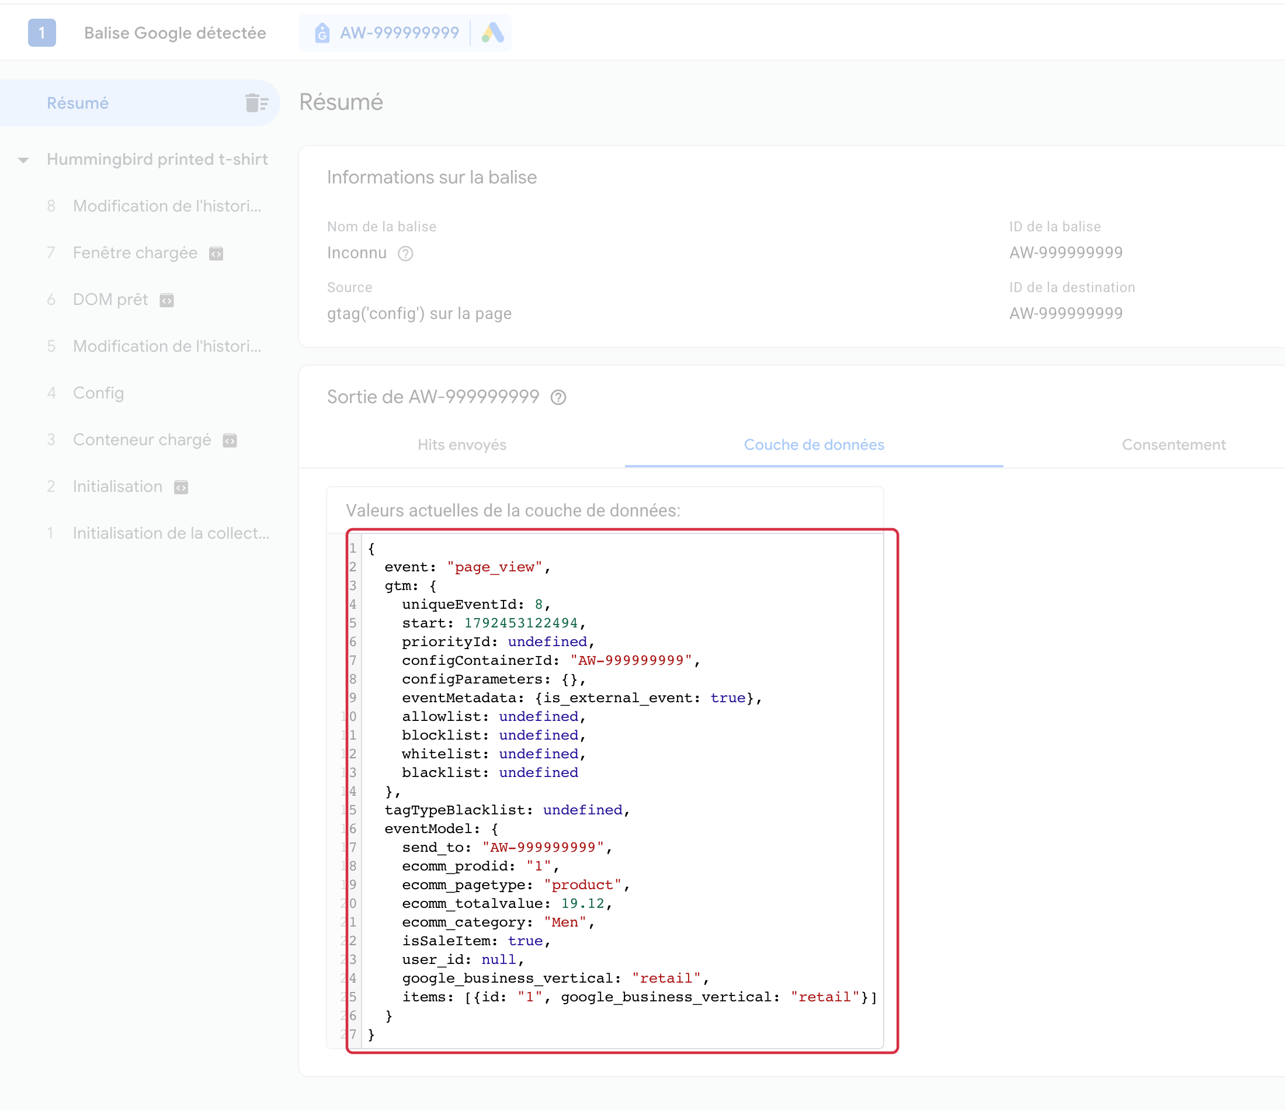Click the blue badge numbered 1

pos(42,33)
